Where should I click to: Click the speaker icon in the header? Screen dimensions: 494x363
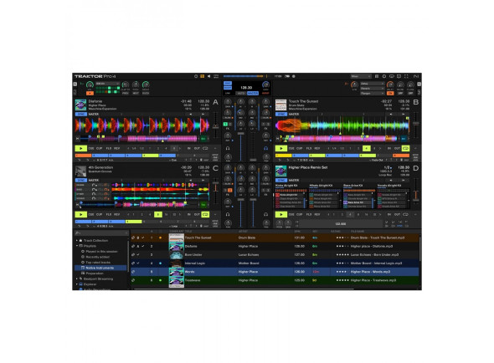tap(208, 76)
